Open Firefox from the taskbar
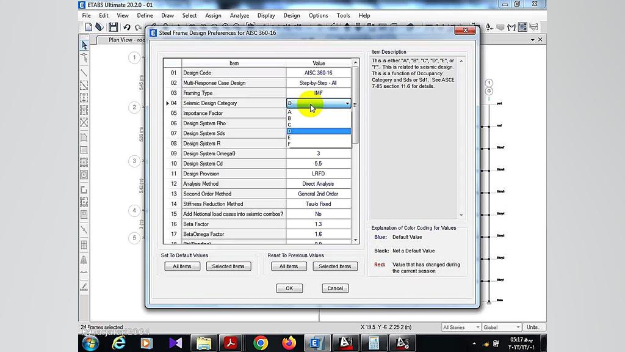Viewport: 625px width, 352px height. pyautogui.click(x=289, y=343)
